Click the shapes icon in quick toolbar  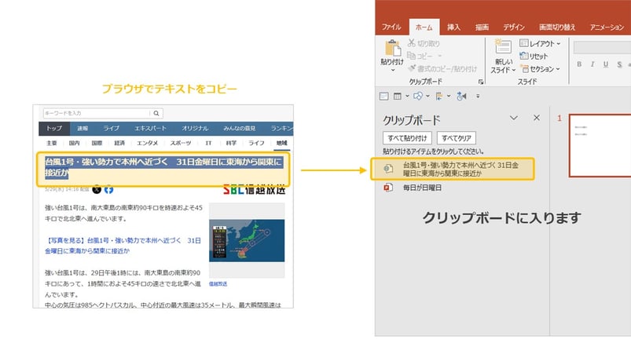[418, 96]
